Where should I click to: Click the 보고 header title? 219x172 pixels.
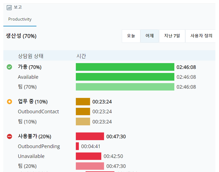18,7
